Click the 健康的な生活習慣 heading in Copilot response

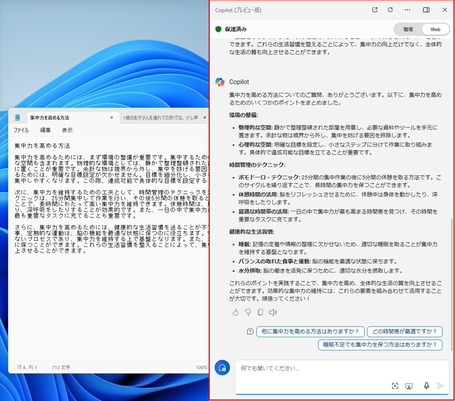click(251, 232)
